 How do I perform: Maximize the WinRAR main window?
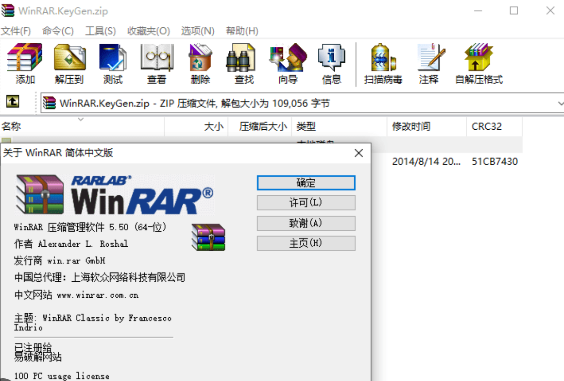[x=514, y=10]
